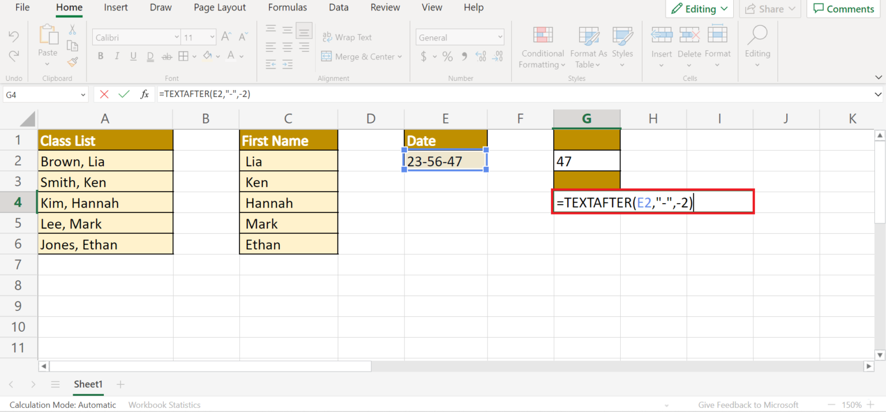The height and width of the screenshot is (412, 886).
Task: Open the General number format dropdown
Action: click(500, 37)
